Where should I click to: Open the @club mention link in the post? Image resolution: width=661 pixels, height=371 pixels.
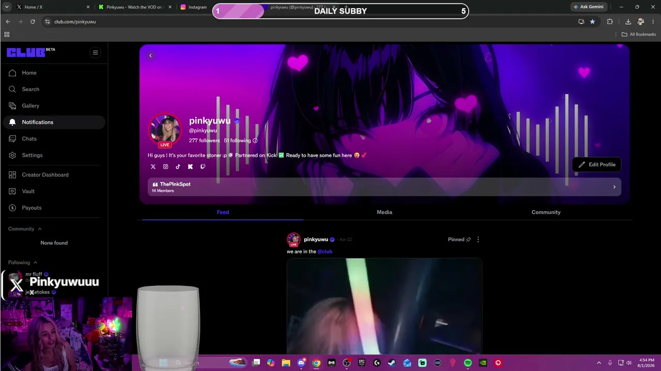(x=325, y=251)
